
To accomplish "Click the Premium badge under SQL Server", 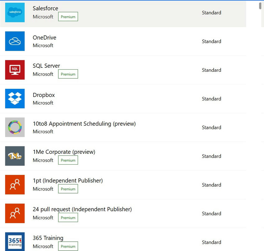I will click(68, 74).
